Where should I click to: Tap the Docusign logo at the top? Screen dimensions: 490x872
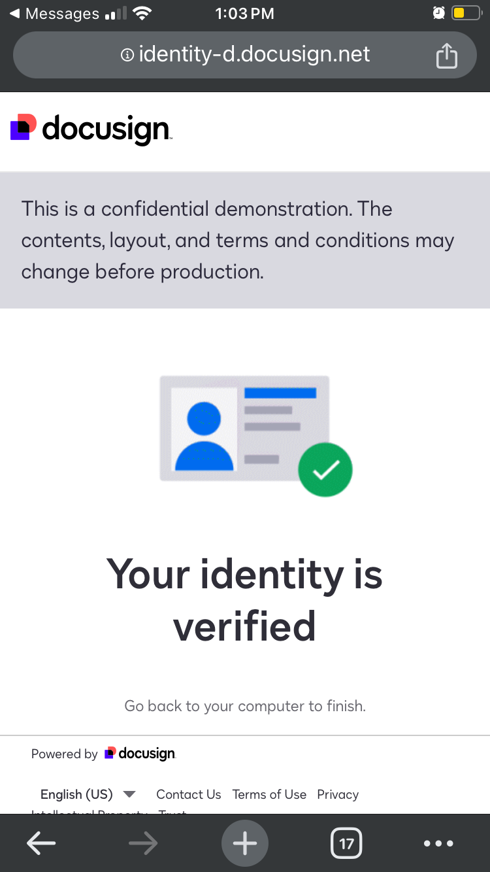(90, 128)
